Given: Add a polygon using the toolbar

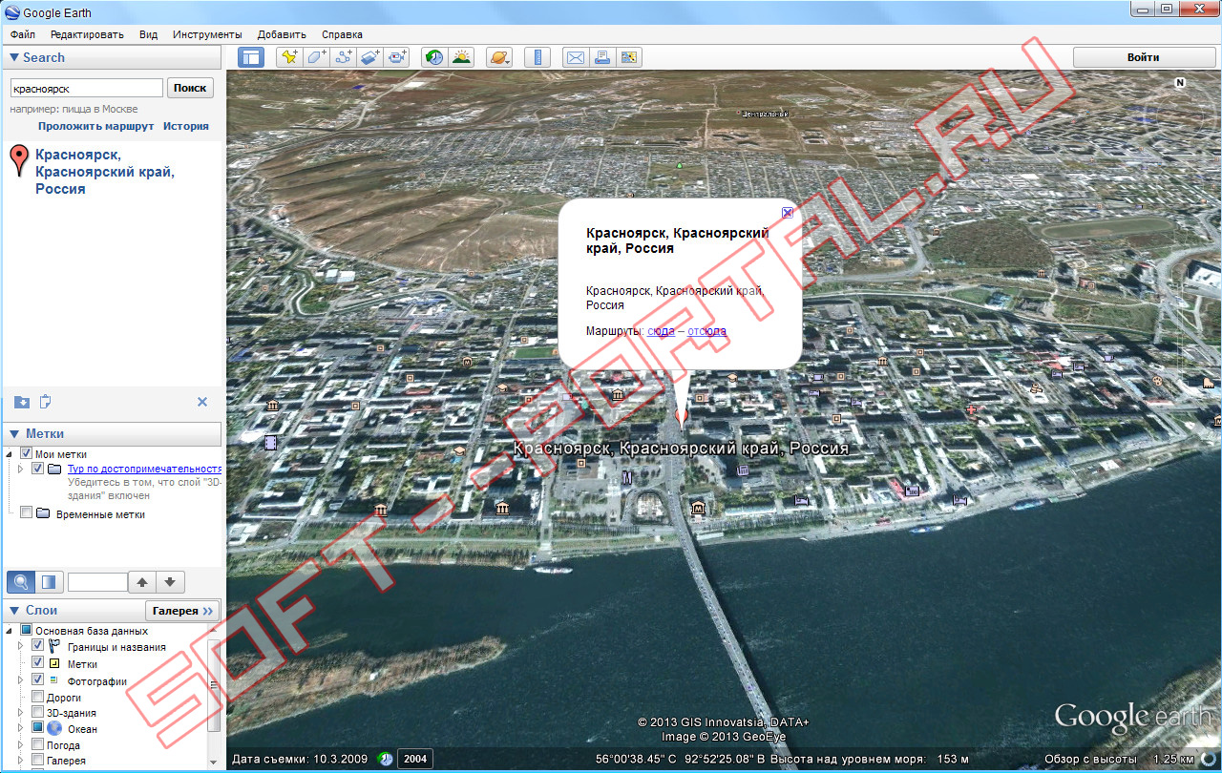Looking at the screenshot, I should coord(316,57).
